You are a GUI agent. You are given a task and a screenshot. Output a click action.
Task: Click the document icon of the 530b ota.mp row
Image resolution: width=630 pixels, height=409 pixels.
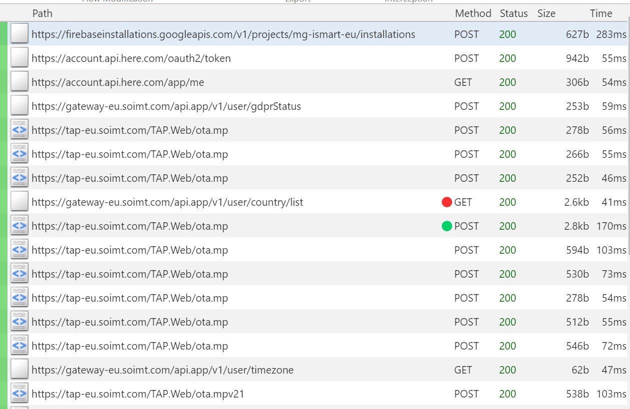point(19,274)
